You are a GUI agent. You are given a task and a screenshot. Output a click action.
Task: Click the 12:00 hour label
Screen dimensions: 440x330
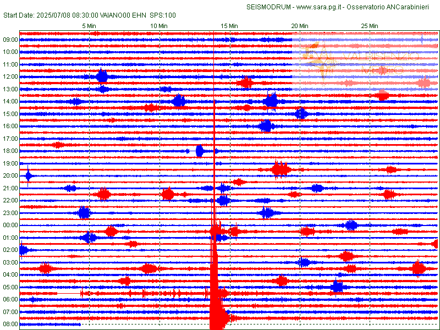click(10, 77)
